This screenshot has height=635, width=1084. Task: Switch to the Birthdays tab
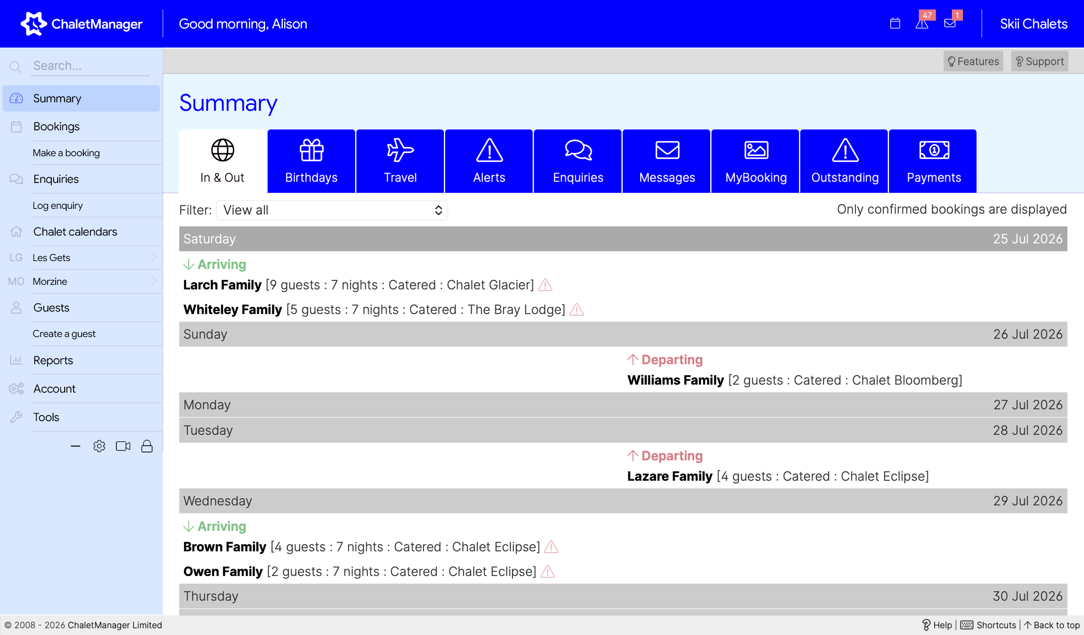(x=311, y=161)
